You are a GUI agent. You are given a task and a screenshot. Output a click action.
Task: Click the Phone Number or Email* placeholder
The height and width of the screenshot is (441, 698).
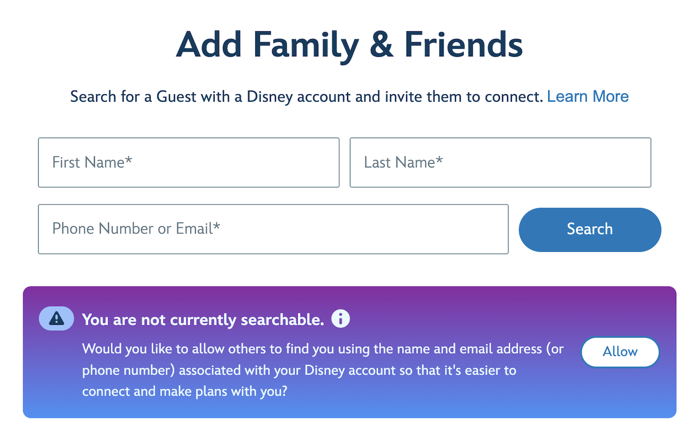(136, 229)
